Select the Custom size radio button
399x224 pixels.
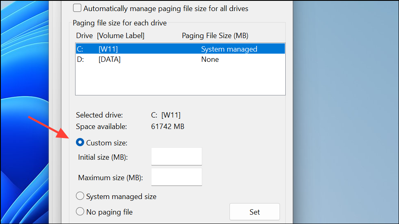[80, 143]
